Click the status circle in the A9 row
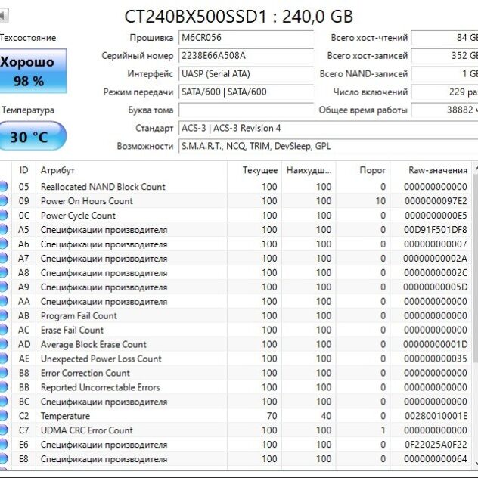 click(x=3, y=287)
